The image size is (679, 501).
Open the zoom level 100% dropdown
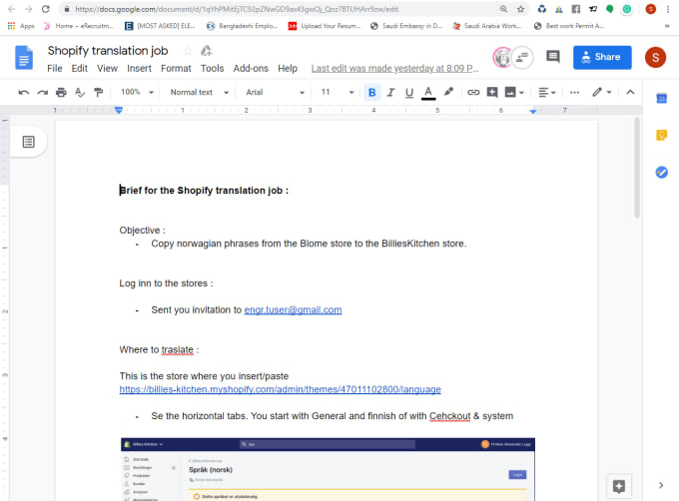(x=137, y=92)
